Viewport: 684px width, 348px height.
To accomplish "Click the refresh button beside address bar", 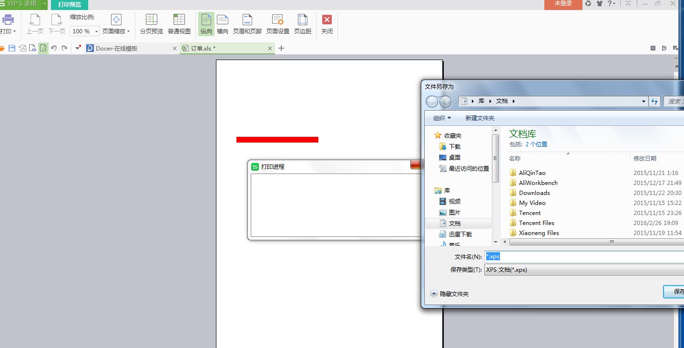I will (x=654, y=101).
